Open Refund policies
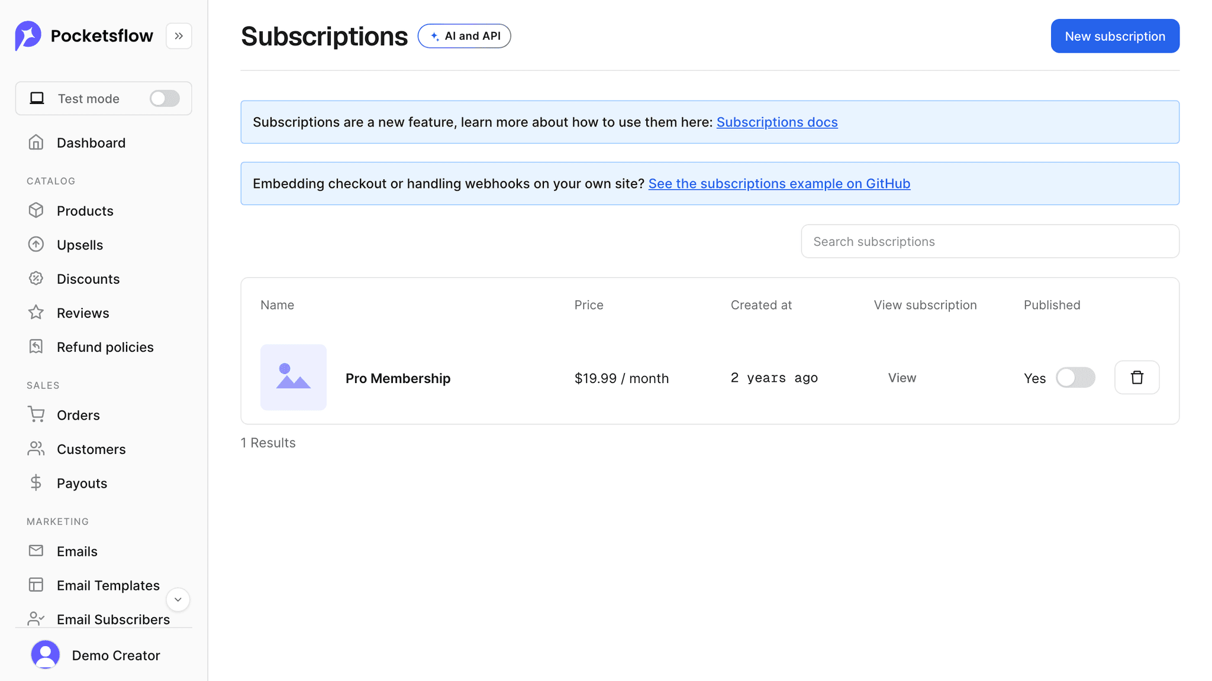1212x681 pixels. point(105,348)
